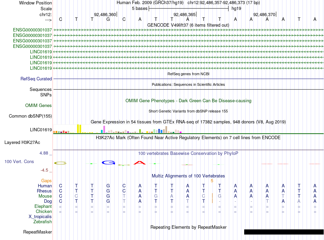The height and width of the screenshot is (240, 324).
Task: Open the GENCODE V49lift37 track title
Action: click(188, 25)
